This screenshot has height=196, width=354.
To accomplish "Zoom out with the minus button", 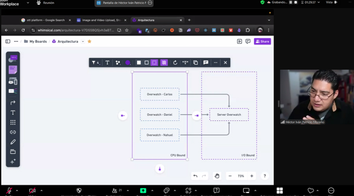I will tap(230, 176).
